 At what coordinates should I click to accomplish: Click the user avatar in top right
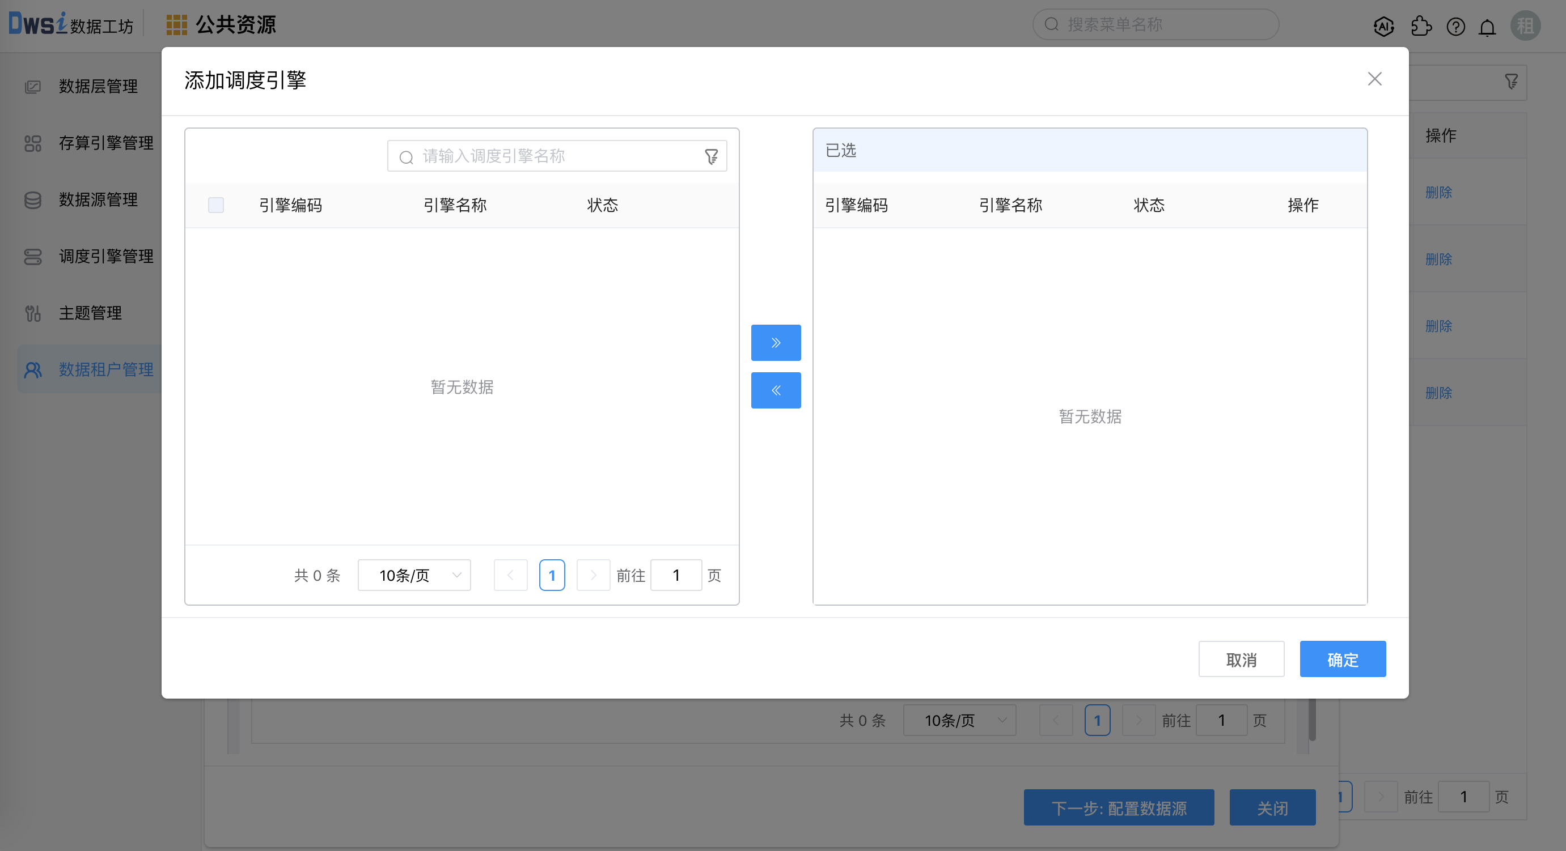pyautogui.click(x=1525, y=26)
